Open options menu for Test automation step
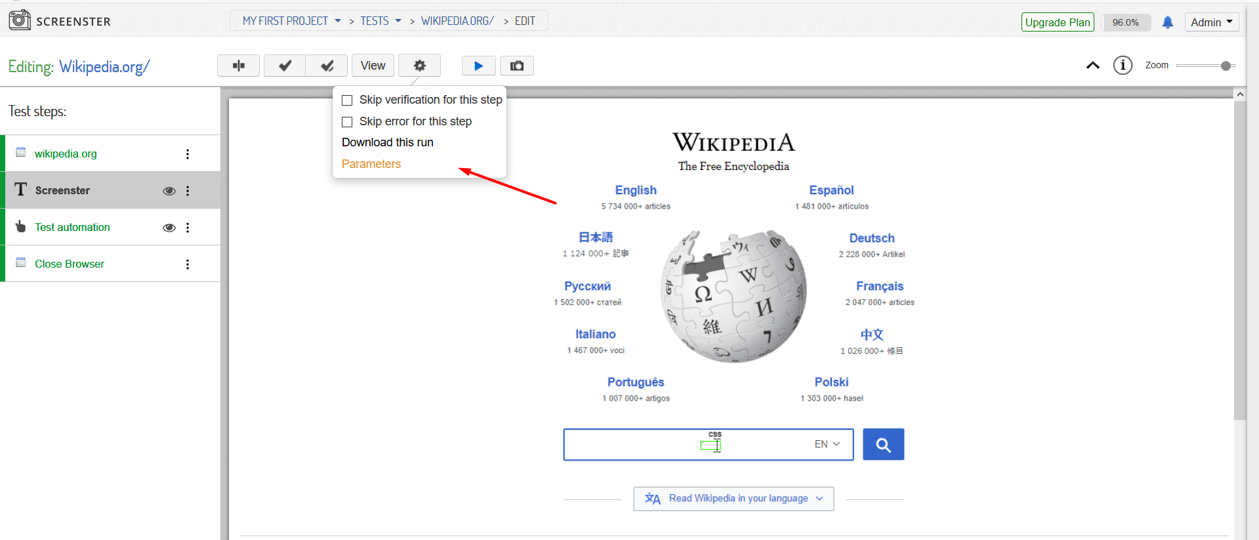This screenshot has height=540, width=1259. 188,227
